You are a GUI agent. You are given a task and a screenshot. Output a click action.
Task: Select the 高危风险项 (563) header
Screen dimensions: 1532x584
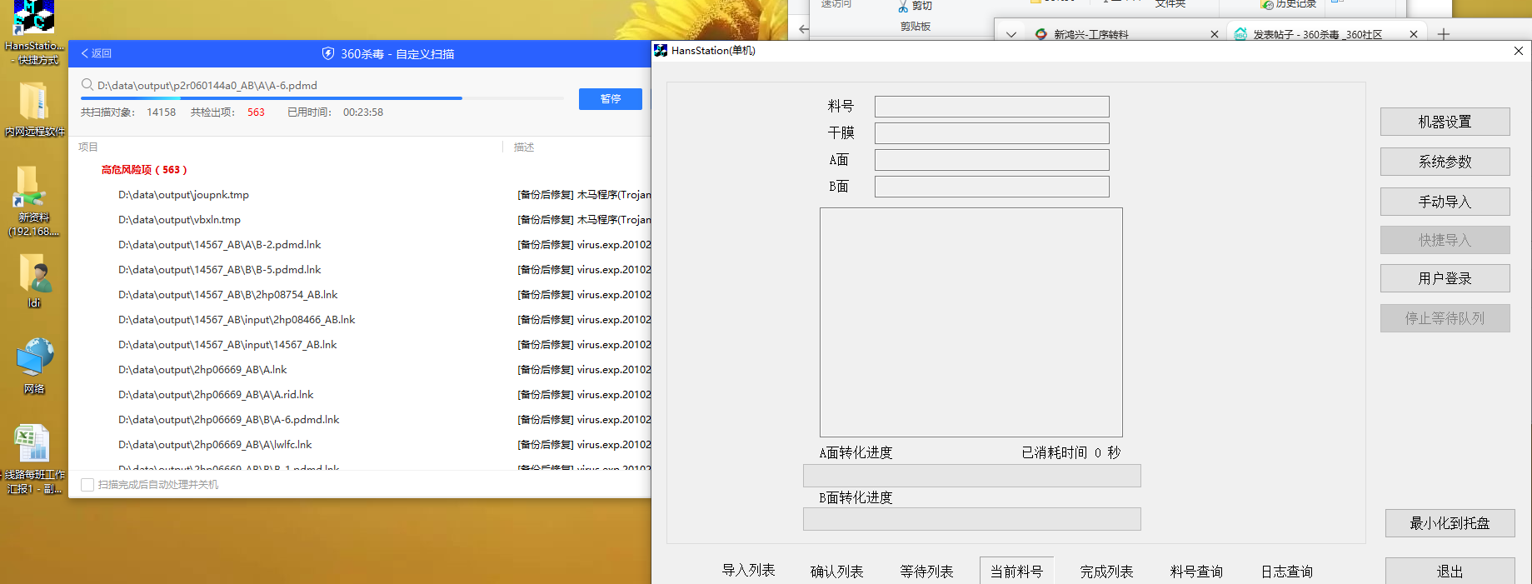[144, 169]
